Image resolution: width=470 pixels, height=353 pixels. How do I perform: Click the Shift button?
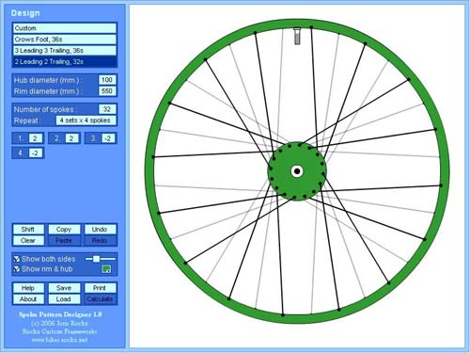[28, 230]
